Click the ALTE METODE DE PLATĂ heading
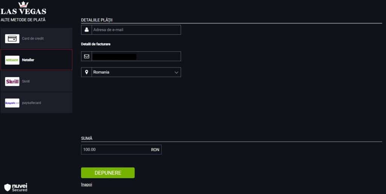 pyautogui.click(x=23, y=20)
